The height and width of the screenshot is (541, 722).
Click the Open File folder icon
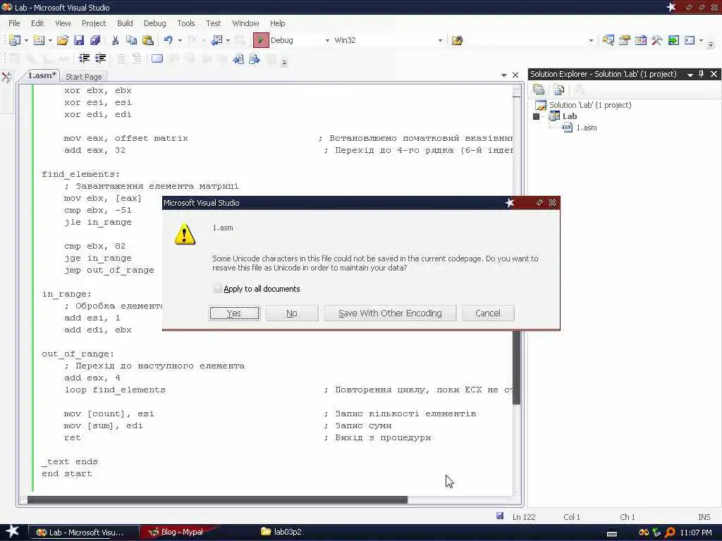click(x=63, y=40)
